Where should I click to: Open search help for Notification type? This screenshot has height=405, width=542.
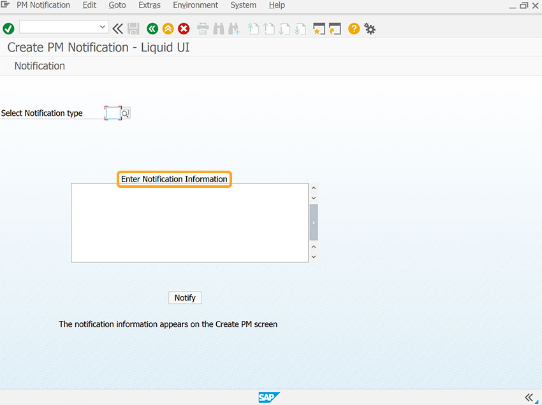[126, 113]
